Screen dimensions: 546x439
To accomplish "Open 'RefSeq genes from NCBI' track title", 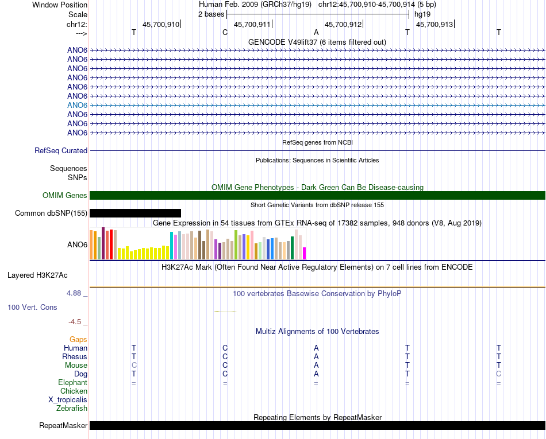I will (x=317, y=142).
